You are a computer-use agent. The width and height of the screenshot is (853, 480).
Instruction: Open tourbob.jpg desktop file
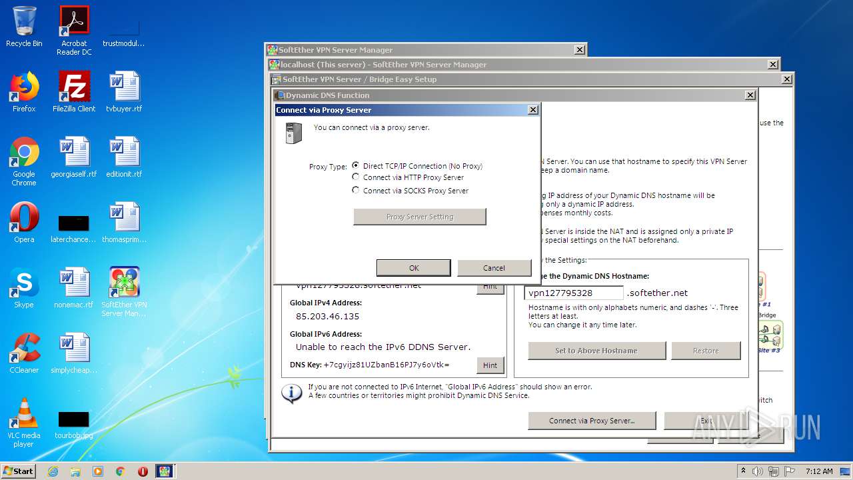coord(74,424)
